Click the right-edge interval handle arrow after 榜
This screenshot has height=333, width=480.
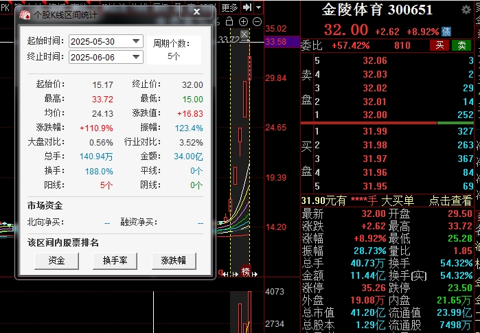tap(254, 274)
